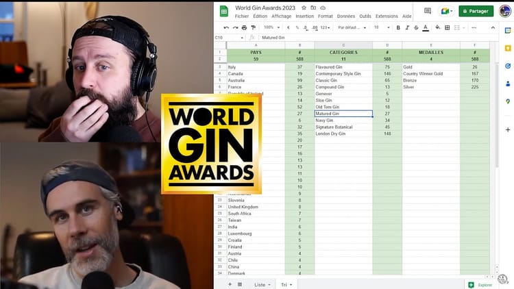Redo the last action
The image size is (514, 289).
(x=235, y=28)
